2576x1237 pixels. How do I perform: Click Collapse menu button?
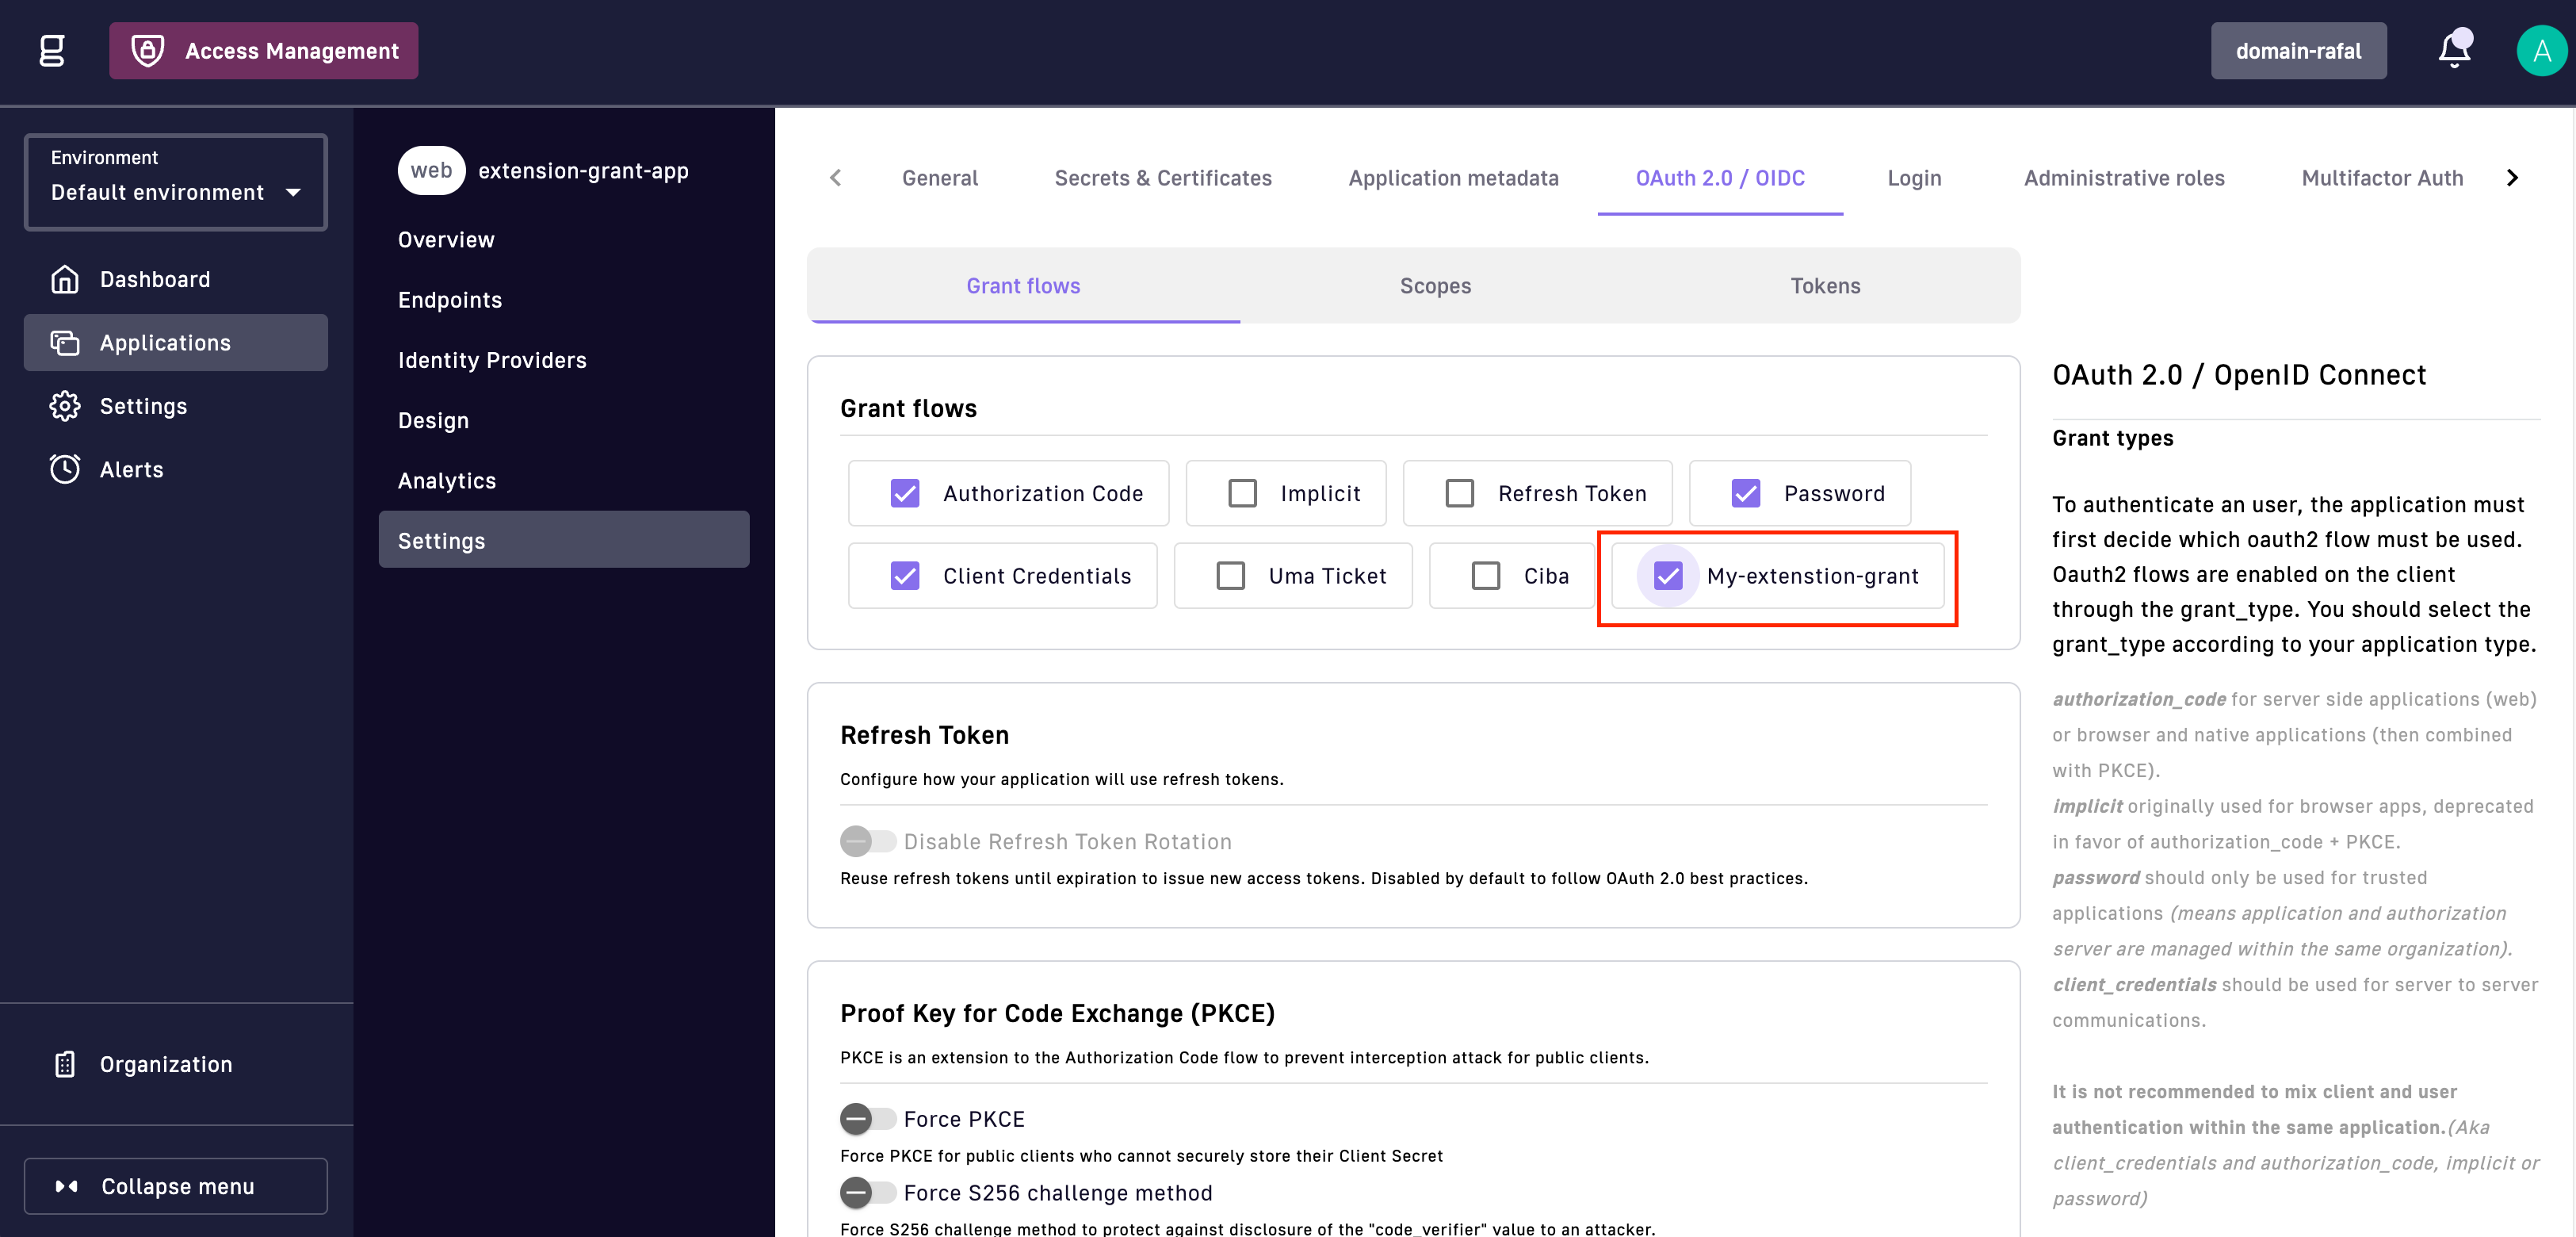tap(176, 1186)
